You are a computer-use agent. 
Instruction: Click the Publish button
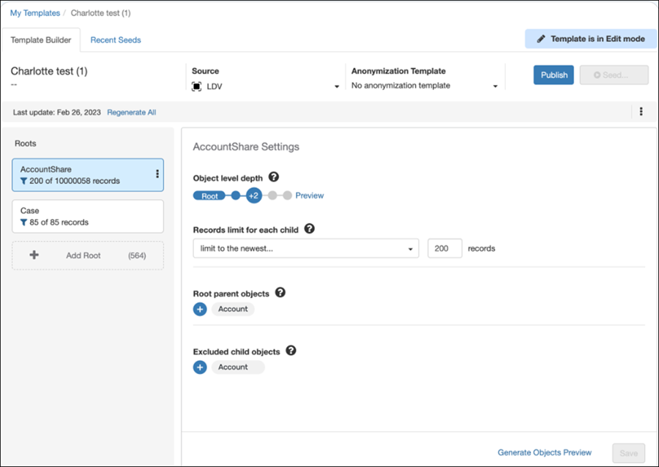point(554,75)
